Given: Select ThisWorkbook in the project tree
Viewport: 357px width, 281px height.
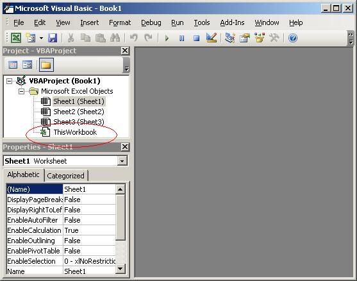Looking at the screenshot, I should (75, 132).
